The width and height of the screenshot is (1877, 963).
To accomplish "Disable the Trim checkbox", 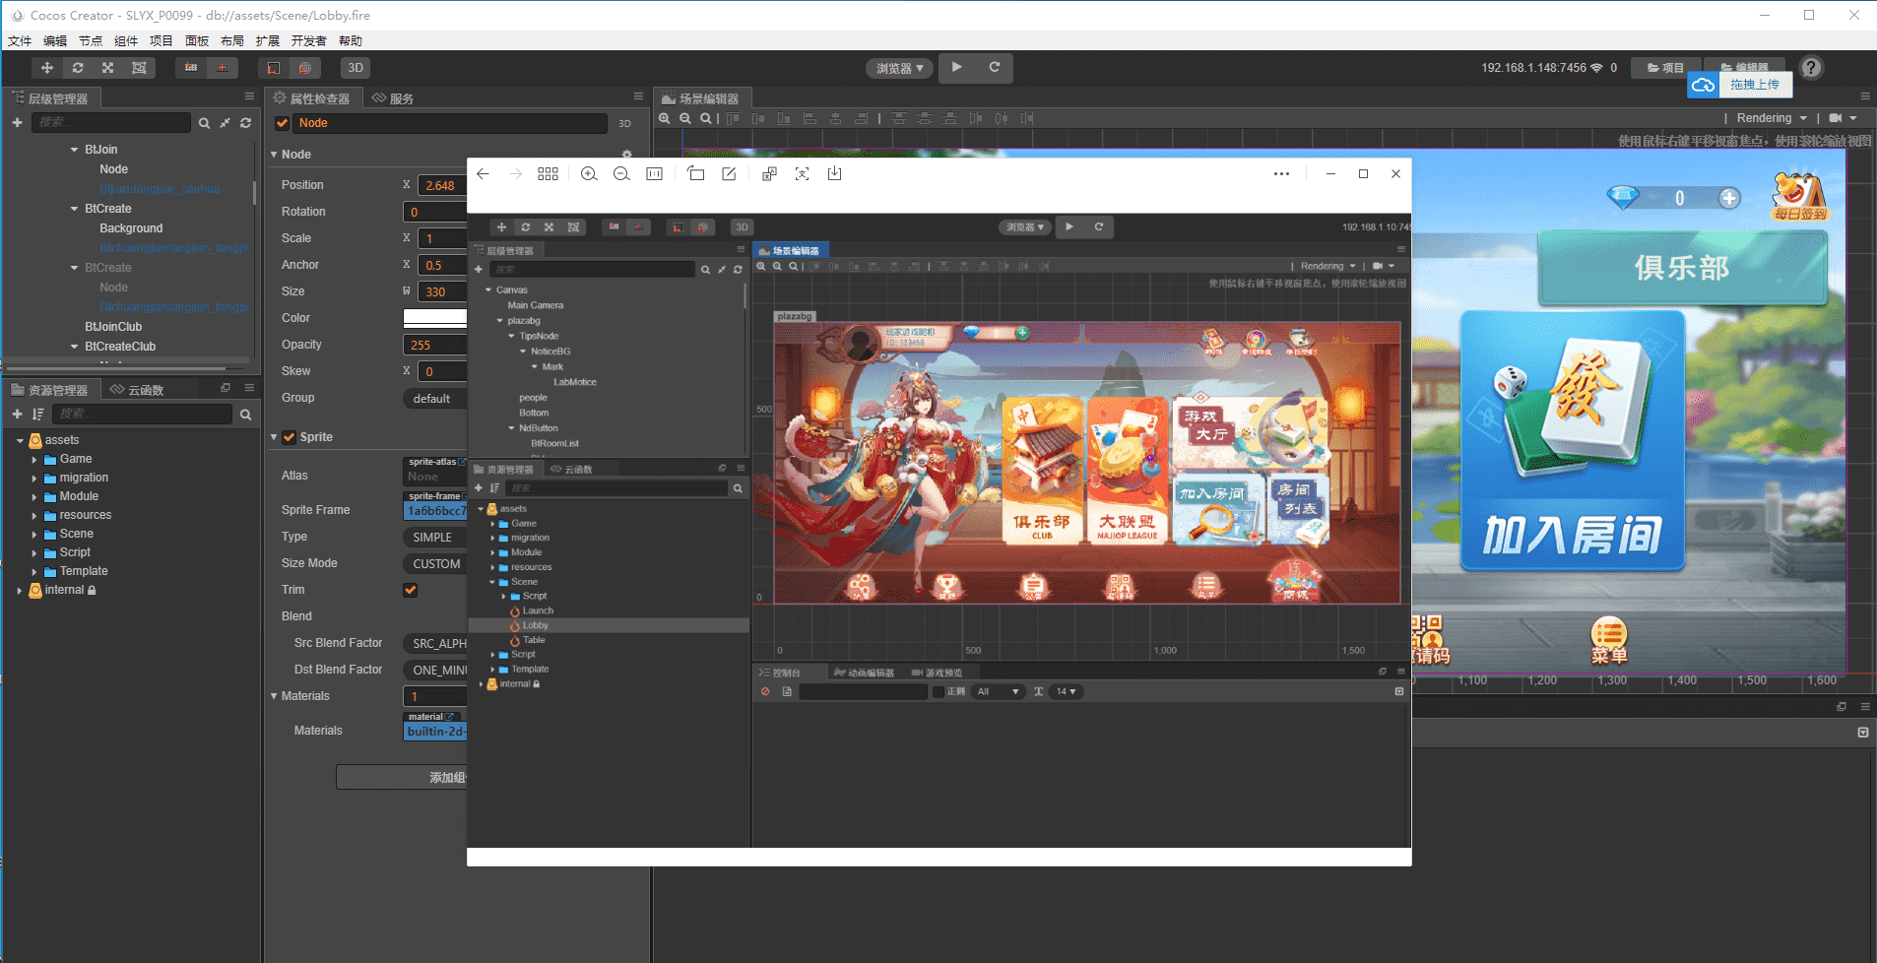I will tap(411, 590).
